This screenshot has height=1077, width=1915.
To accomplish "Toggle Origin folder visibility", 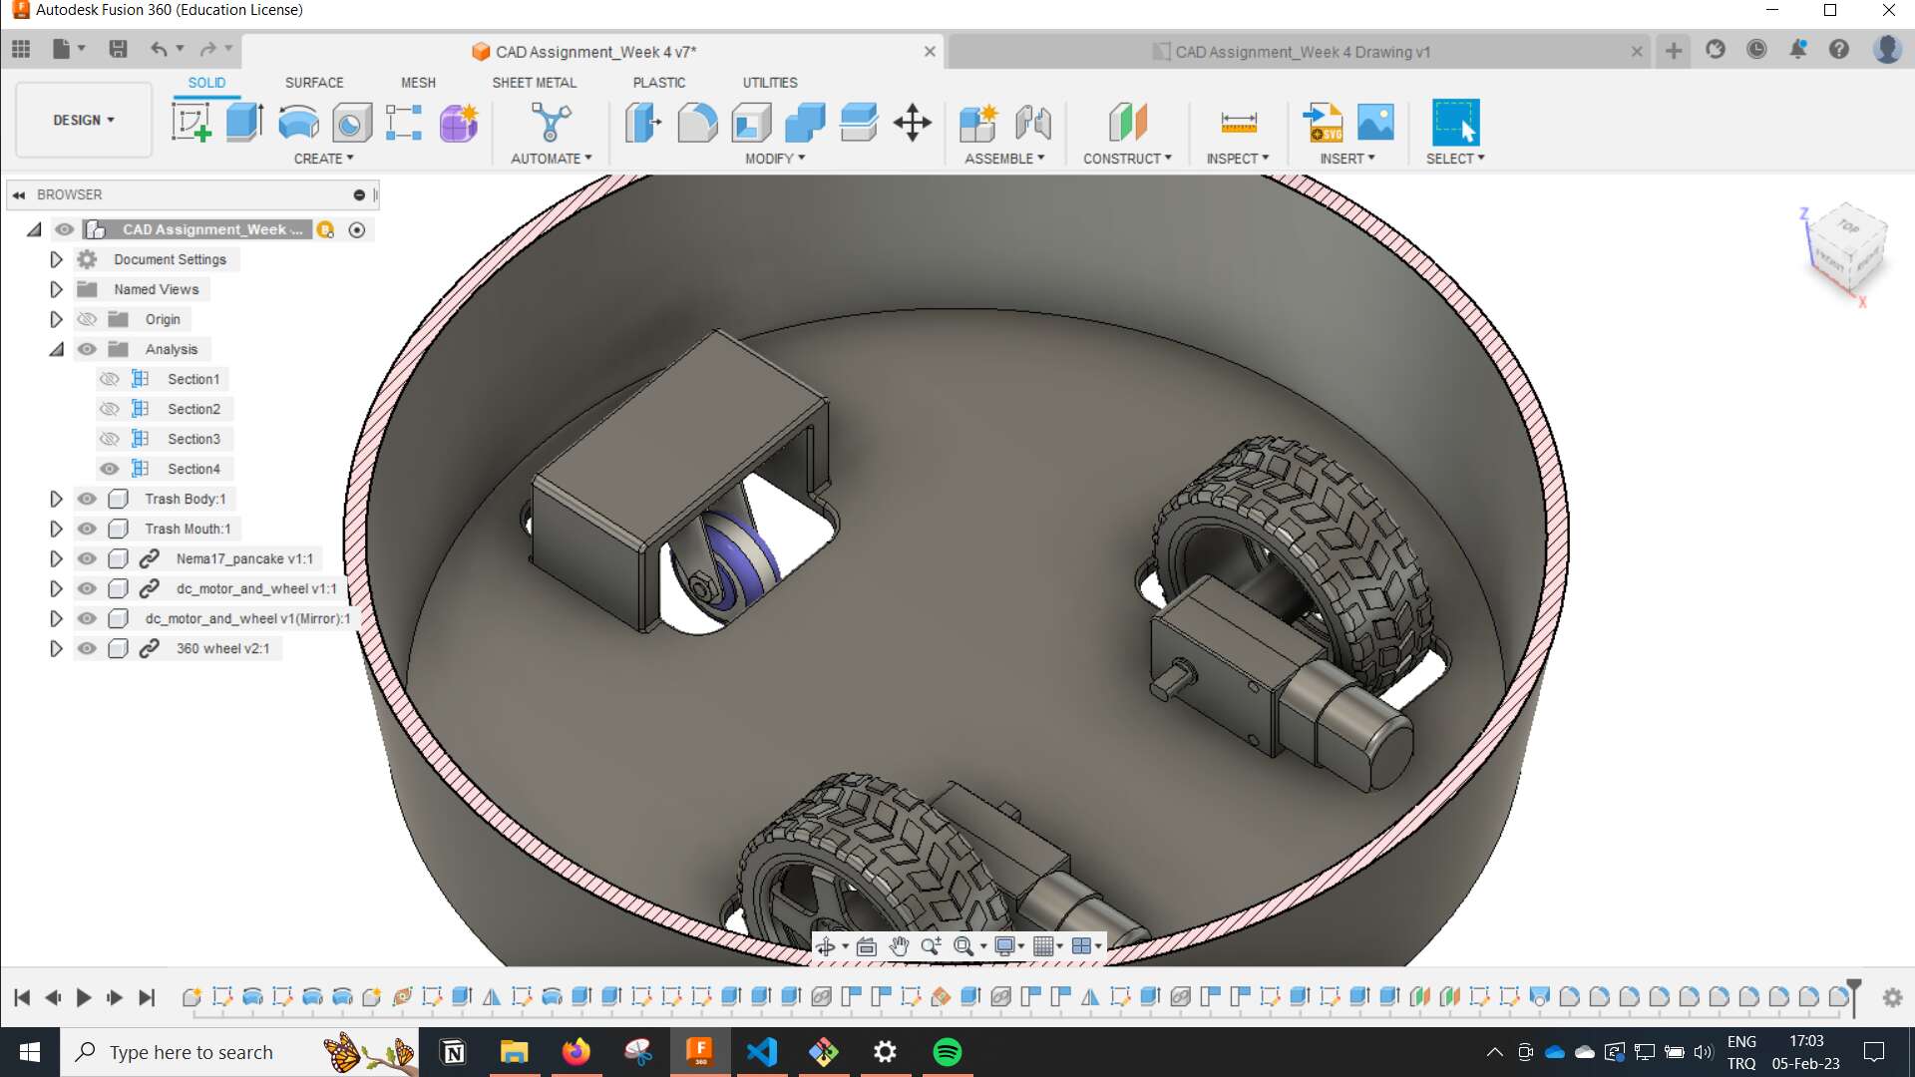I will [87, 319].
